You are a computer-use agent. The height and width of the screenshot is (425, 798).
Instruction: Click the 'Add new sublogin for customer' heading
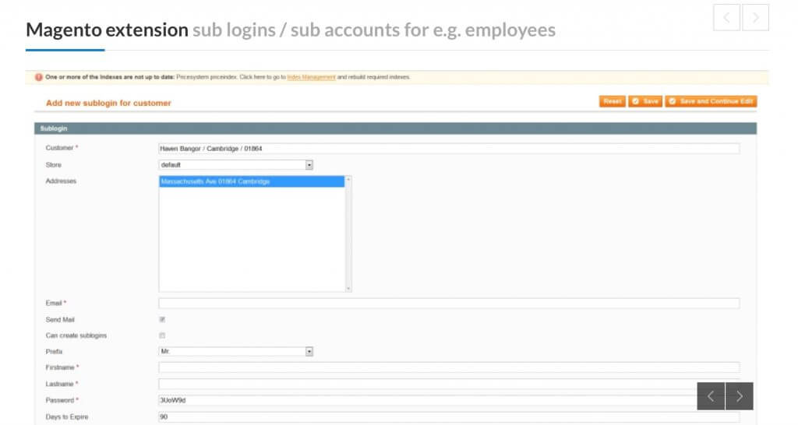click(x=108, y=103)
